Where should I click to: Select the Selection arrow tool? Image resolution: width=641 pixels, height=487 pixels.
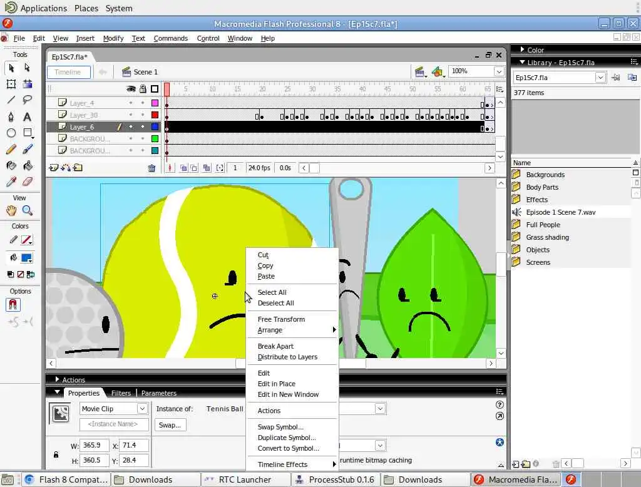coord(11,68)
